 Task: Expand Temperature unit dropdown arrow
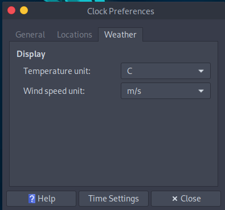201,71
